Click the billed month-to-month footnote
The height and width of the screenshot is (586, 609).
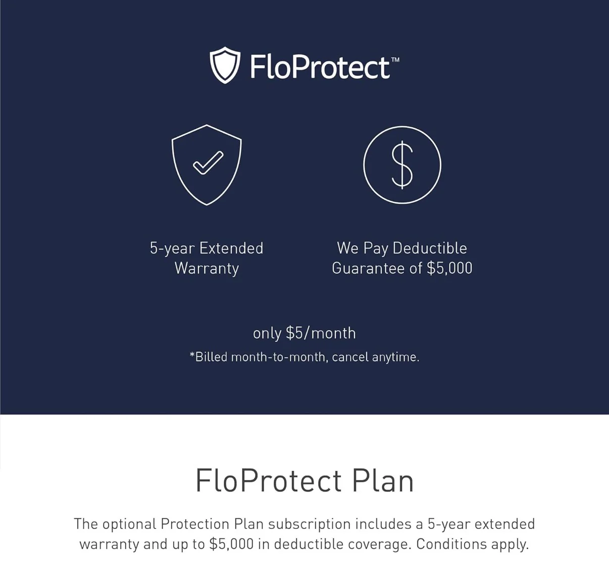(x=304, y=357)
